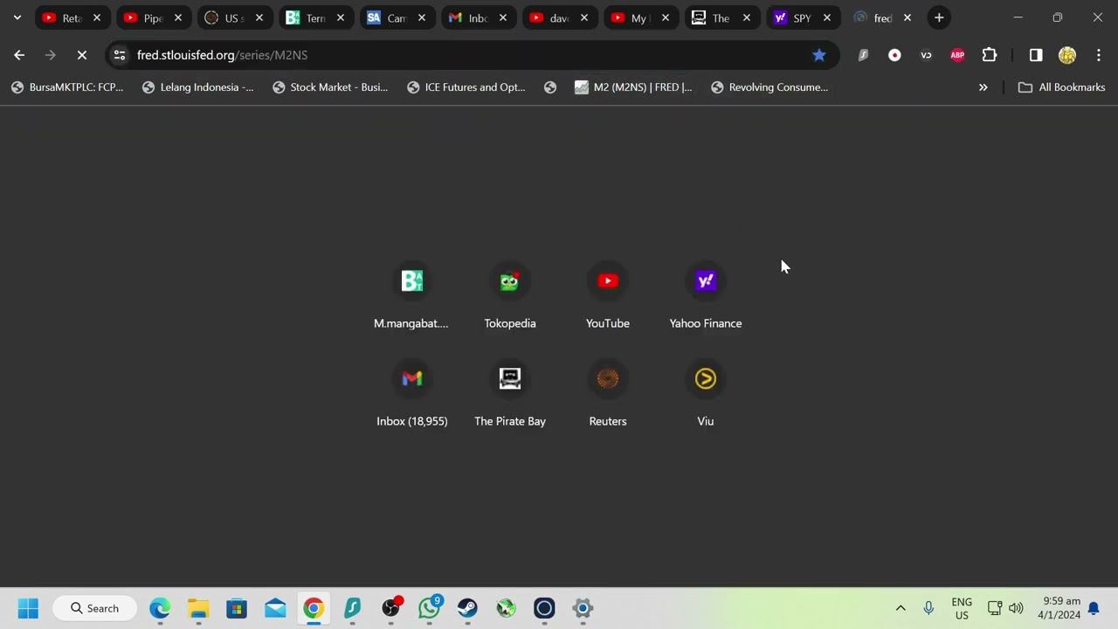The height and width of the screenshot is (629, 1118).
Task: Open the BursaMKTPLC: FCP bookmark
Action: [x=67, y=87]
